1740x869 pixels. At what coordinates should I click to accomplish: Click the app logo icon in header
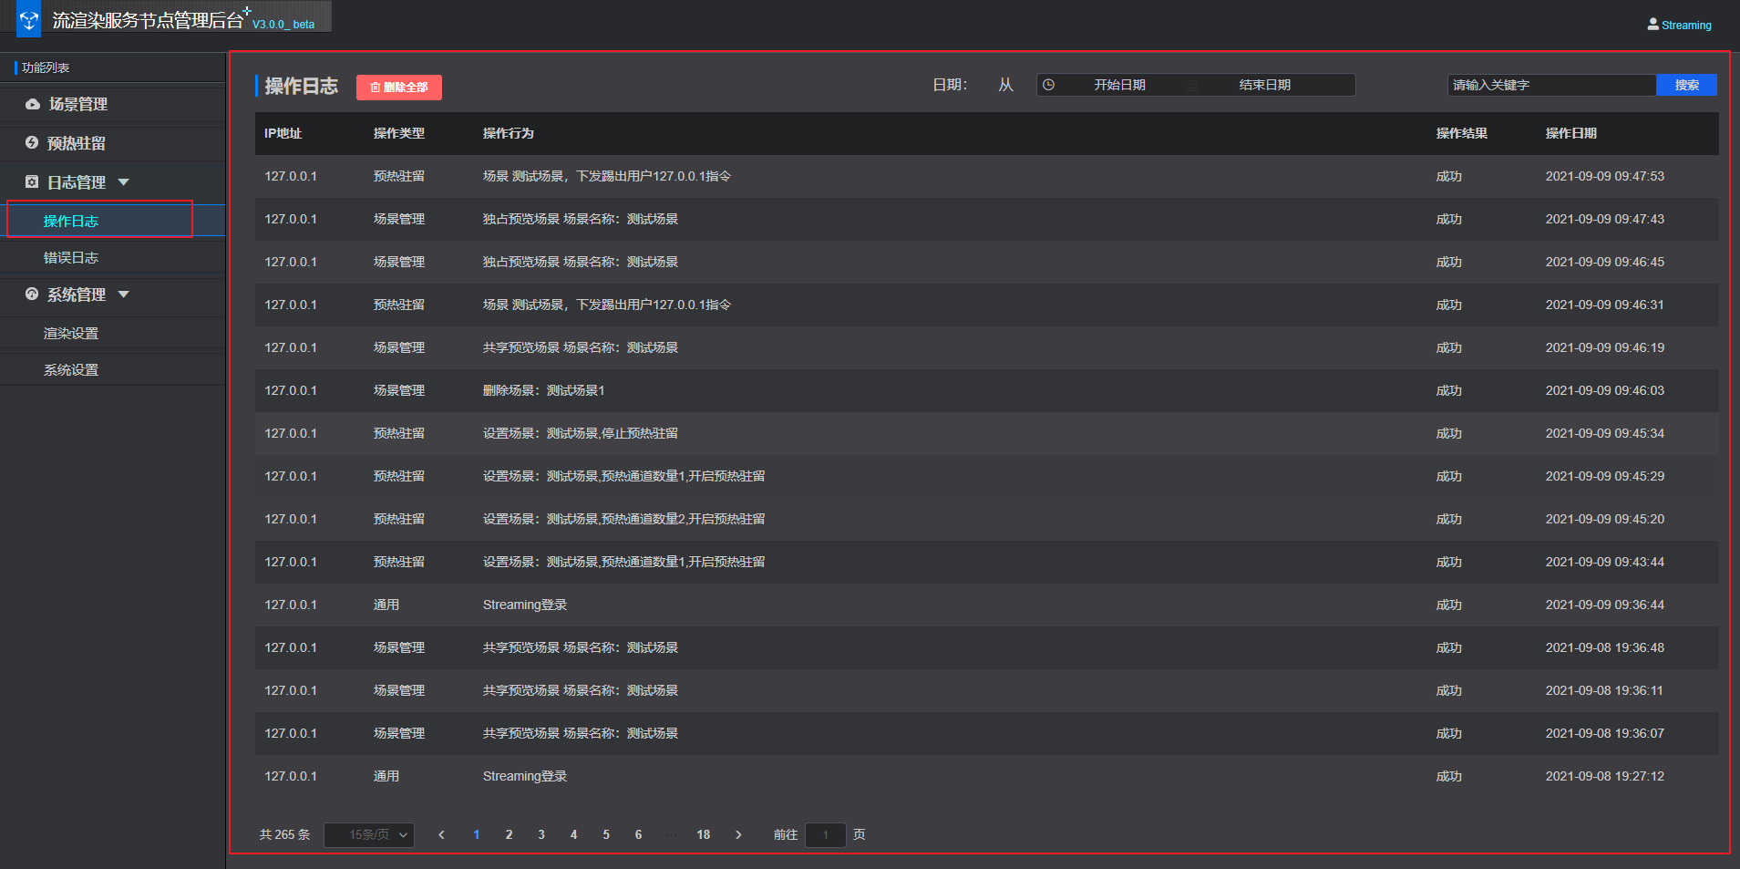(29, 20)
